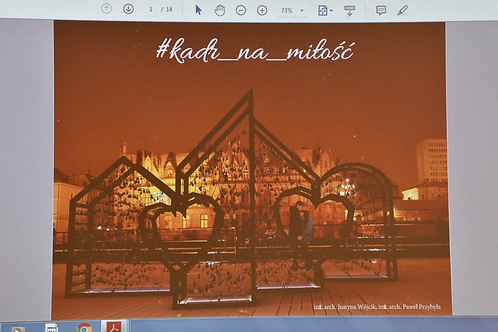Viewport: 498px width, 332px height.
Task: Expand the fit page options arrow
Action: click(332, 10)
